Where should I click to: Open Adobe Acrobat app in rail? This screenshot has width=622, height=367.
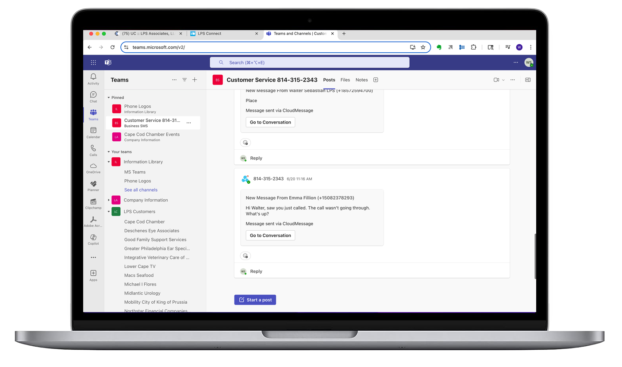[93, 222]
